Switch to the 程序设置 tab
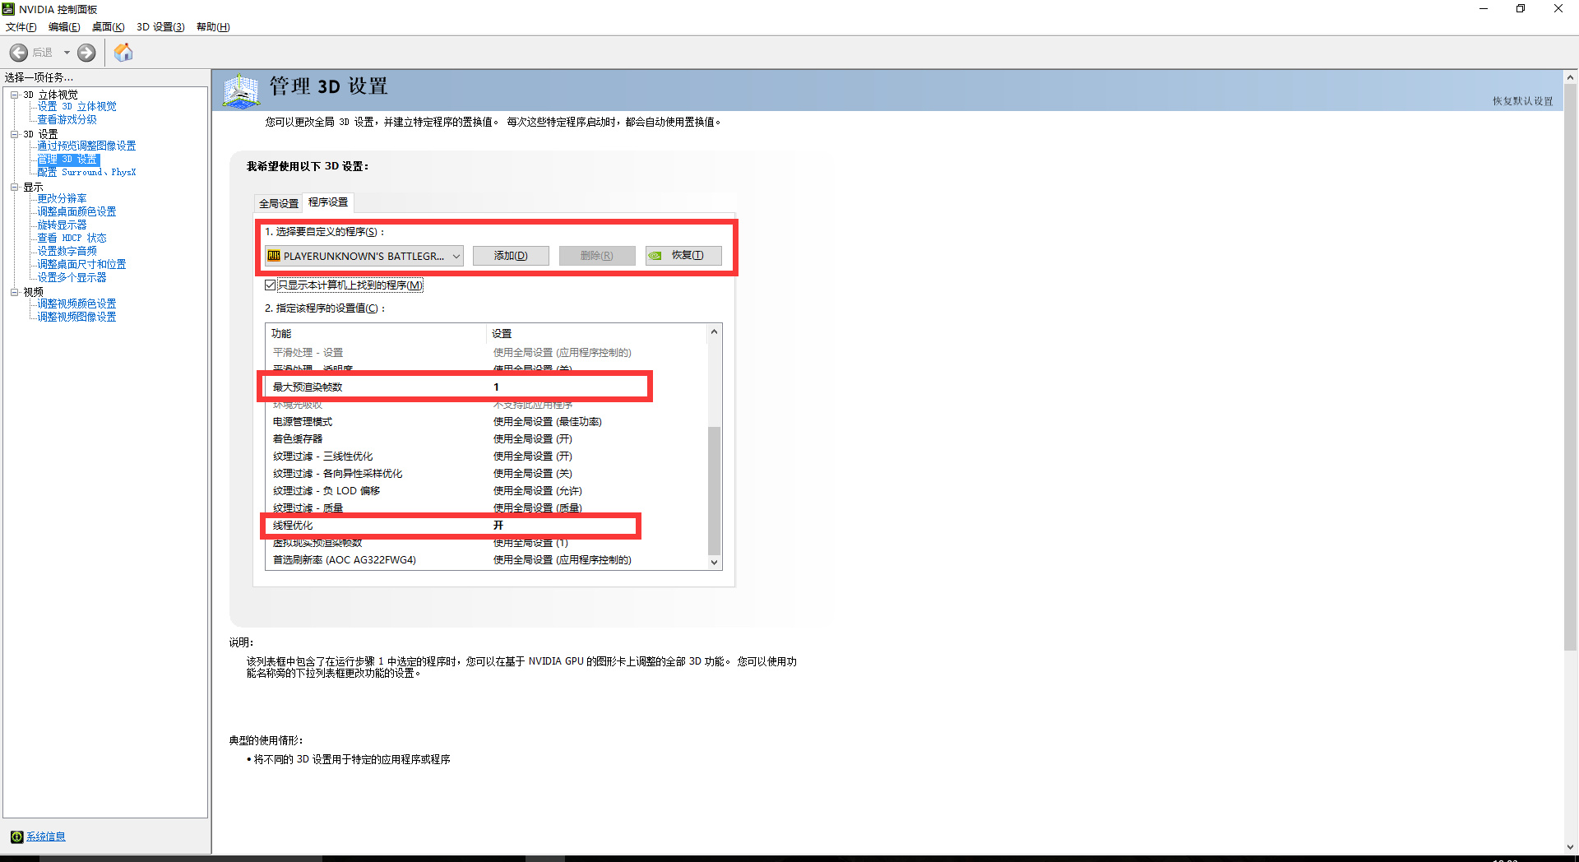The image size is (1579, 862). click(328, 202)
